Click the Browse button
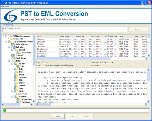This screenshot has height=121, width=152. [x=138, y=29]
